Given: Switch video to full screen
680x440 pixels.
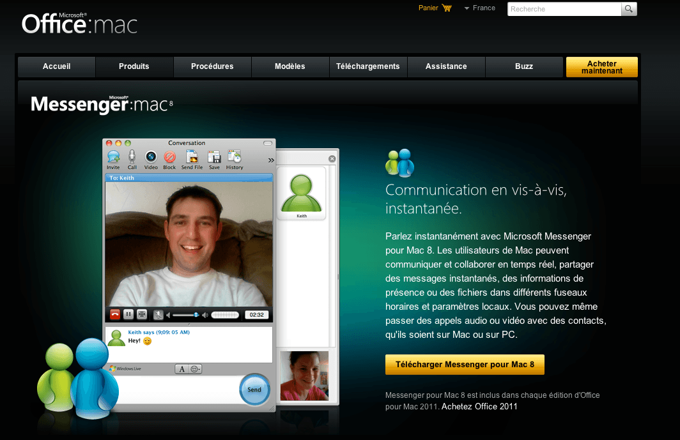Looking at the screenshot, I should pyautogui.click(x=142, y=314).
